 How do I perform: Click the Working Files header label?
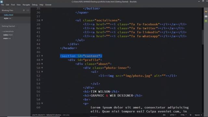7,10
